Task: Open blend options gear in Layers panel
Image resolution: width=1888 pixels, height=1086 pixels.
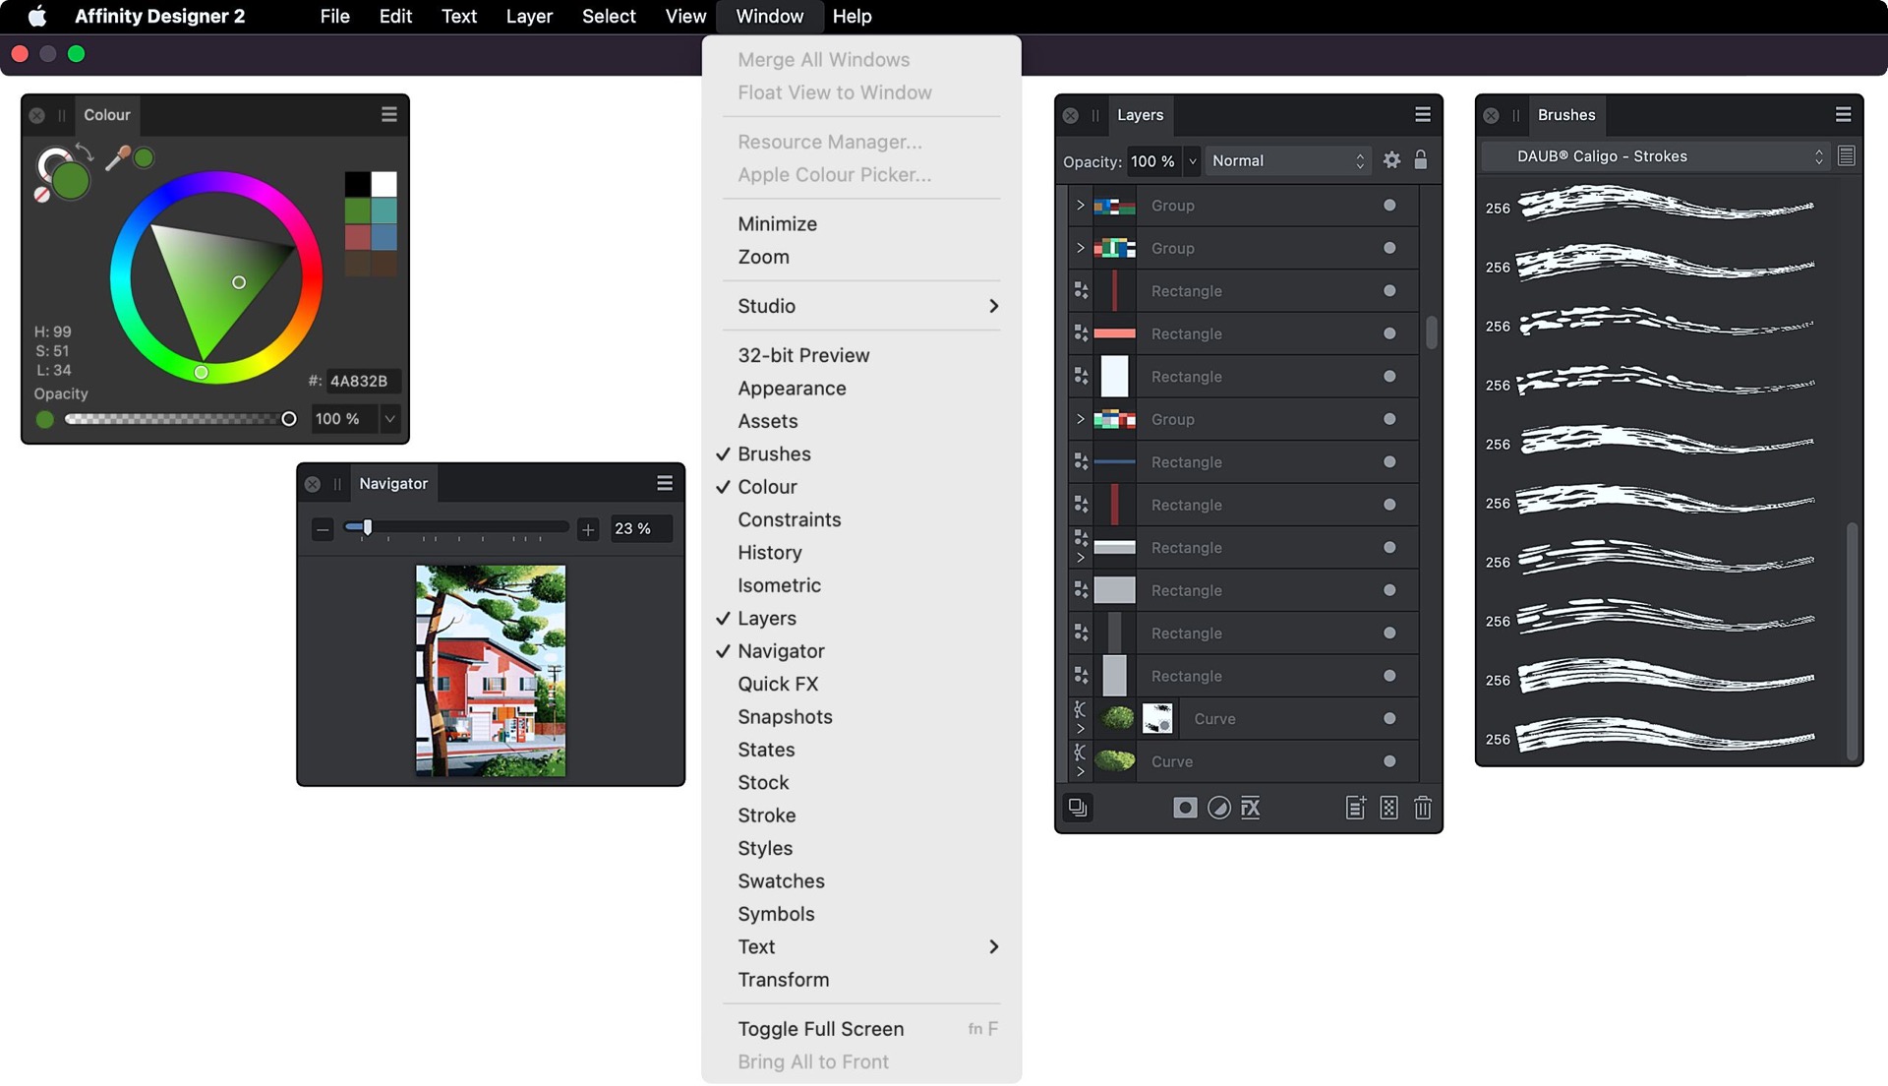Action: pos(1390,160)
